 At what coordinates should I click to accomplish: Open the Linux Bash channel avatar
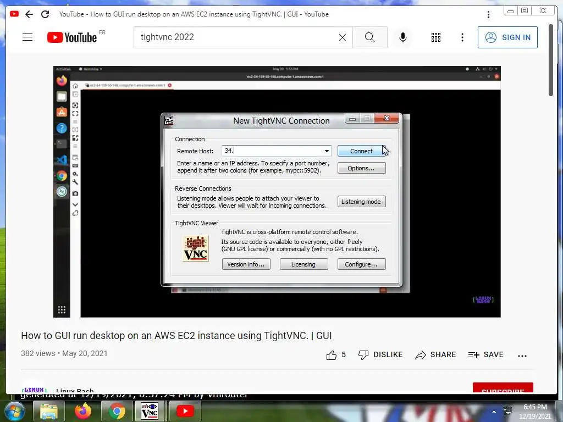pos(34,387)
